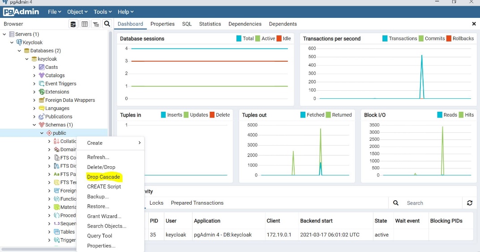Screen dimensions: 480x252
Task: Close the dashboard panel with X
Action: coord(474,24)
